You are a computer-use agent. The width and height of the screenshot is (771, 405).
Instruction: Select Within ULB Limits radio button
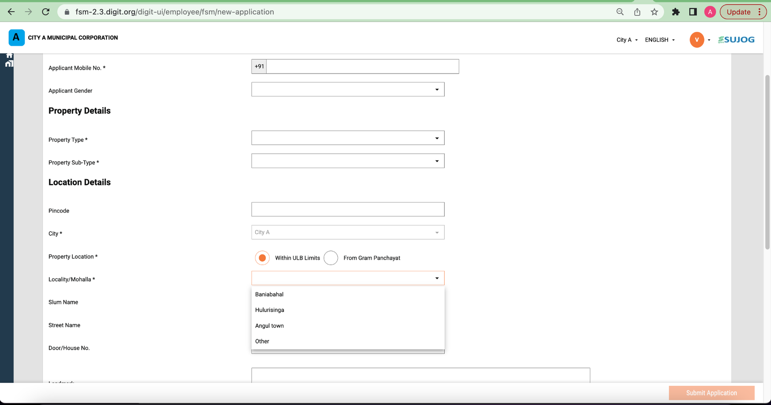click(262, 258)
